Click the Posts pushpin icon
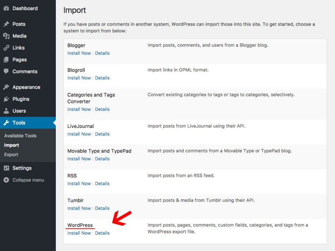Screen dimensions: 335x251 tap(6, 24)
